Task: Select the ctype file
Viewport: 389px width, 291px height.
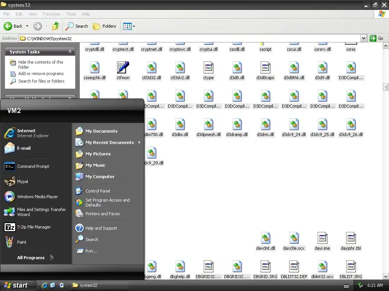Action: (209, 71)
